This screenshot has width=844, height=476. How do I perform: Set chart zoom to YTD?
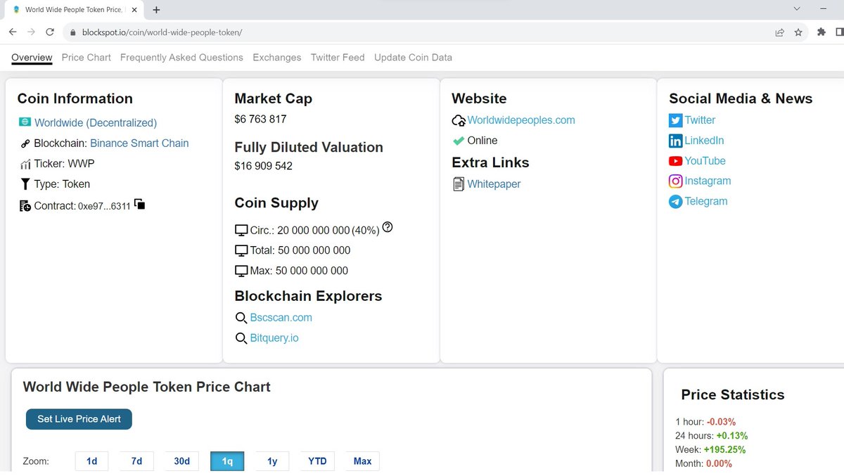[317, 461]
